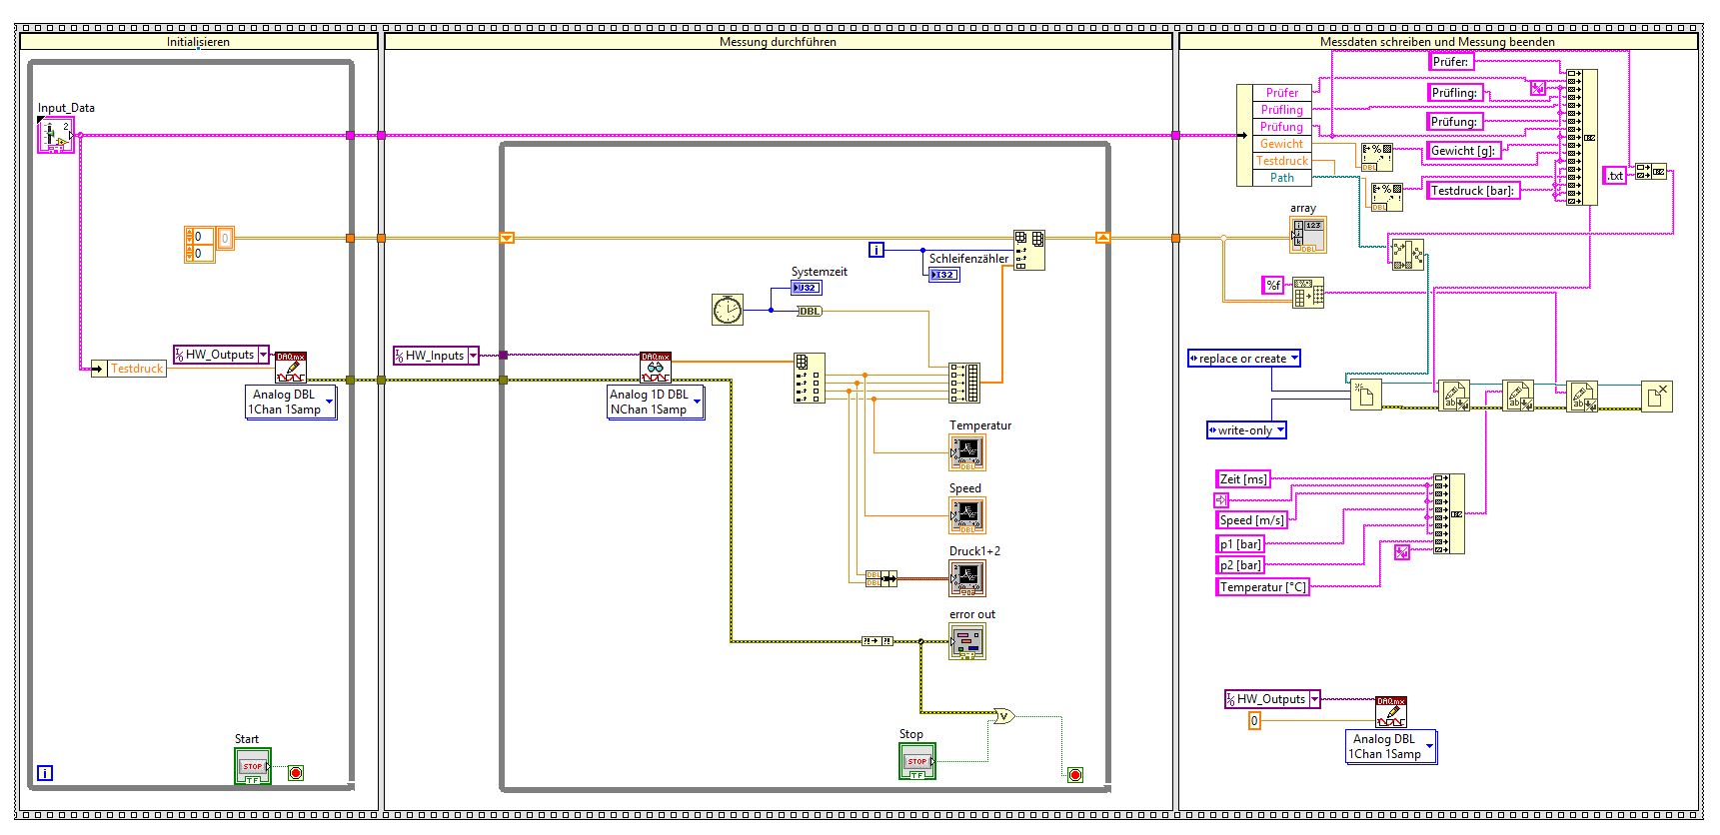
Task: Open the Analog 1D DBL NChan 1Samp selector
Action: tap(698, 403)
